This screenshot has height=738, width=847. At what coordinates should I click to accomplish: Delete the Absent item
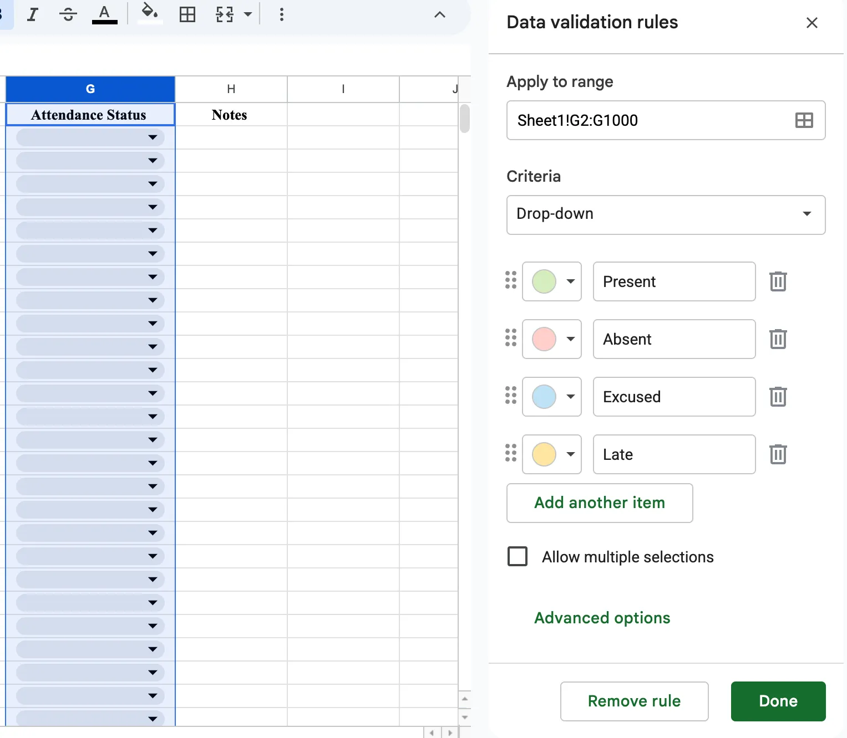[778, 339]
